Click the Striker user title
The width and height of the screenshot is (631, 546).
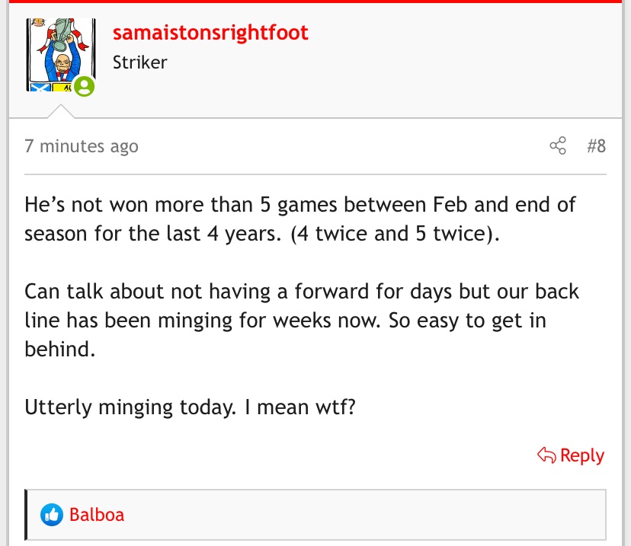click(x=139, y=62)
